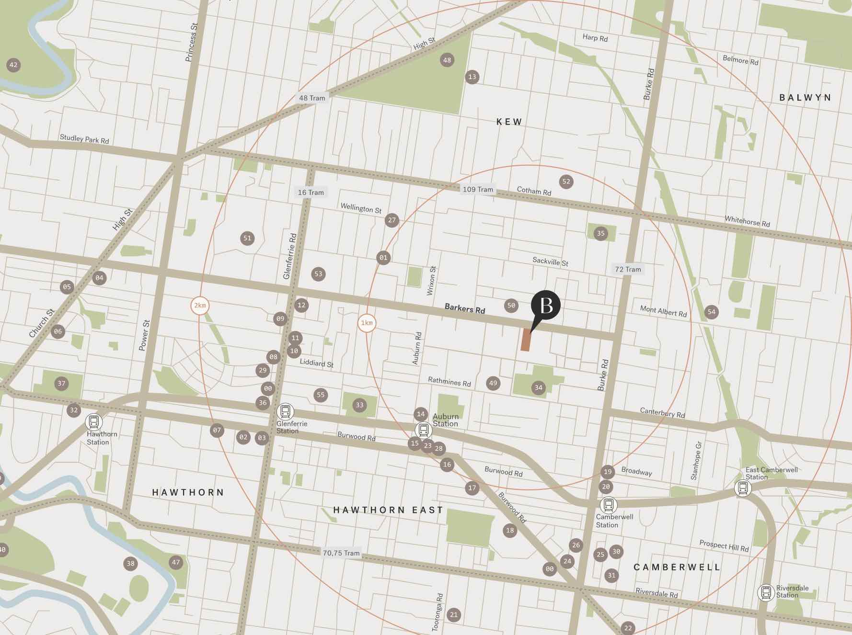Click the 1km radius label
This screenshot has height=635, width=852.
(x=367, y=323)
